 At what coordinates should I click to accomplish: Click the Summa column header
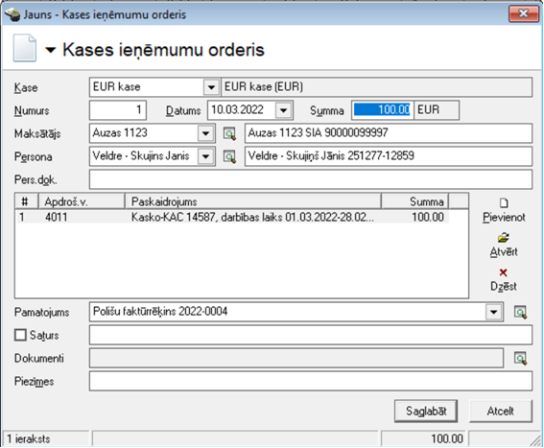[x=414, y=201]
